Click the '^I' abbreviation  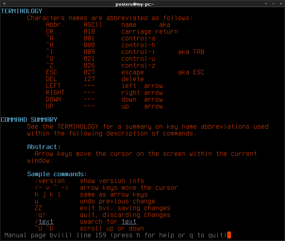49,52
